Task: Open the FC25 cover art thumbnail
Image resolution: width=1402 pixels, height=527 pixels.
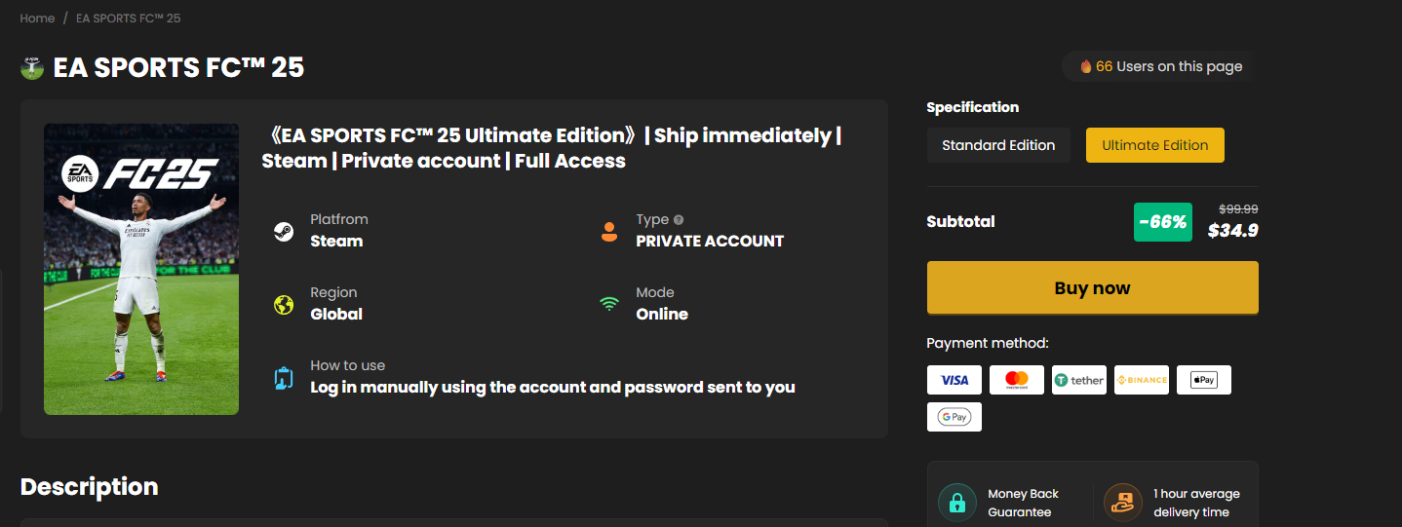Action: [141, 269]
